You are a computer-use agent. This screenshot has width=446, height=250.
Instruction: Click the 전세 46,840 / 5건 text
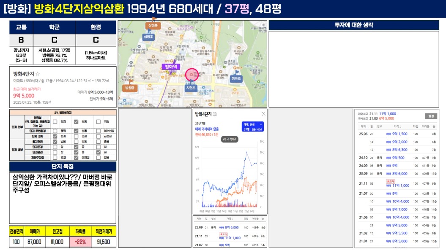(207, 134)
